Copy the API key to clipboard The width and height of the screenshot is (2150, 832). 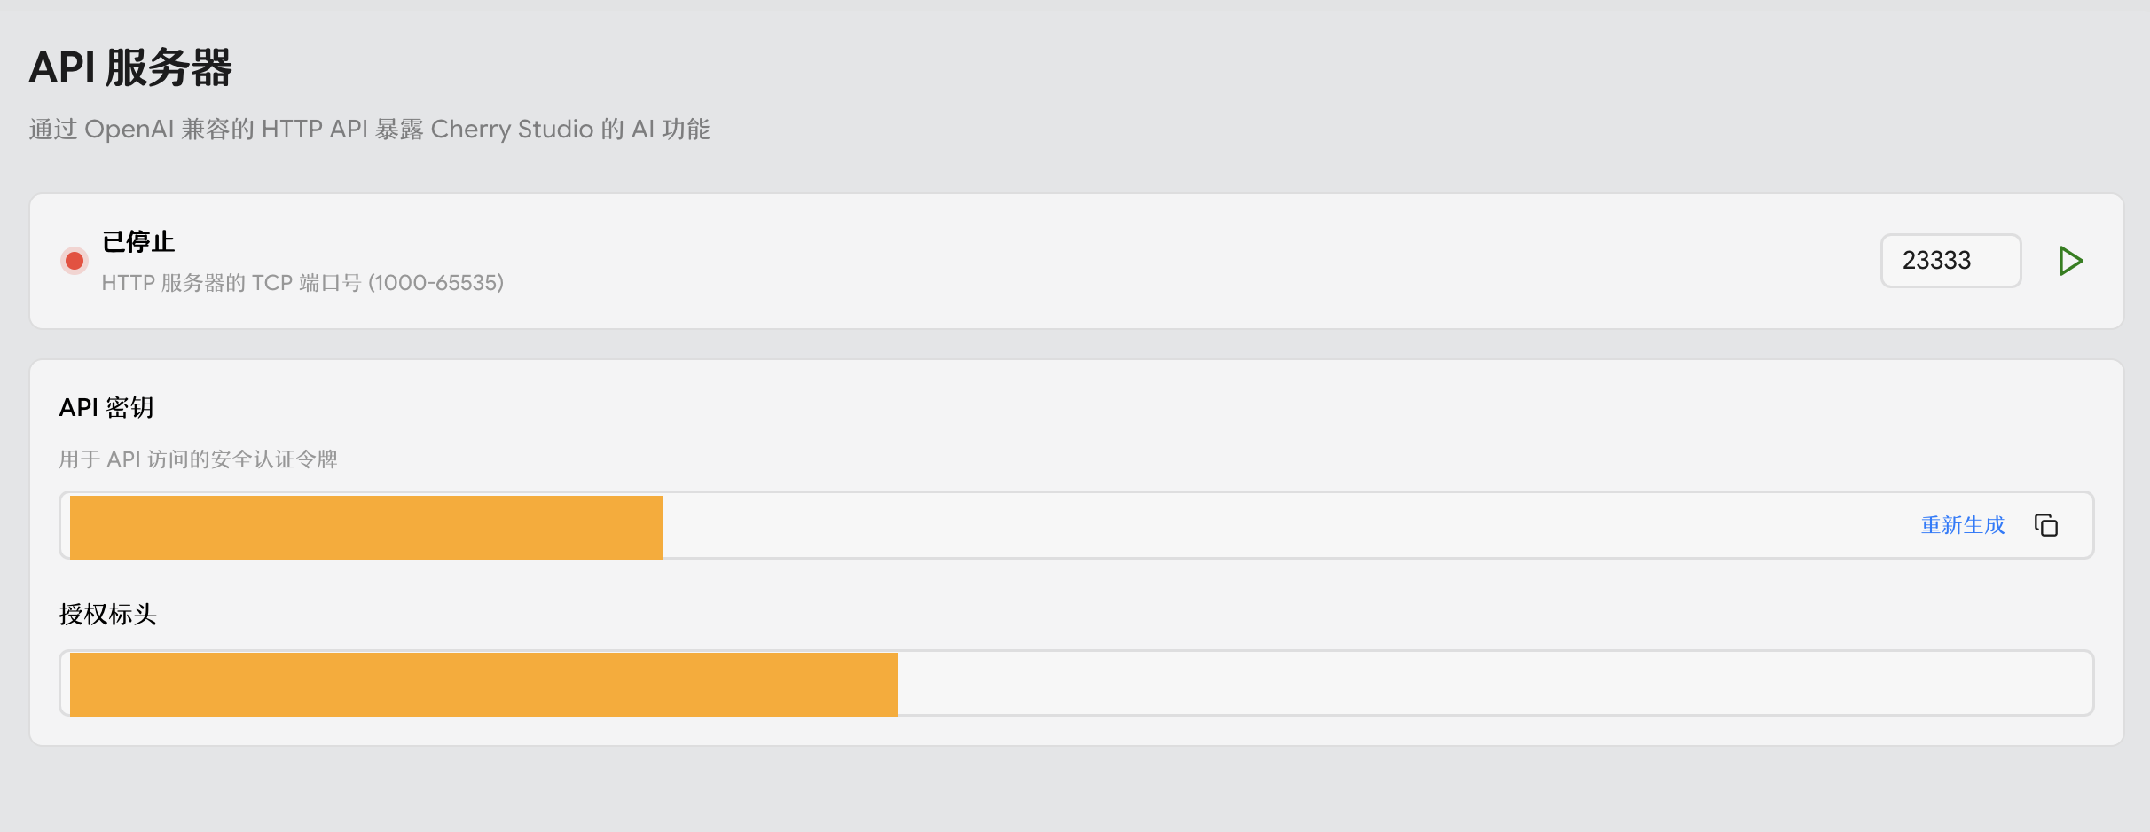(2046, 526)
